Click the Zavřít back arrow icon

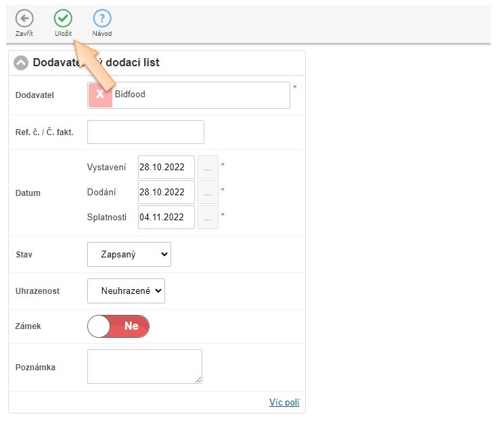pyautogui.click(x=24, y=19)
